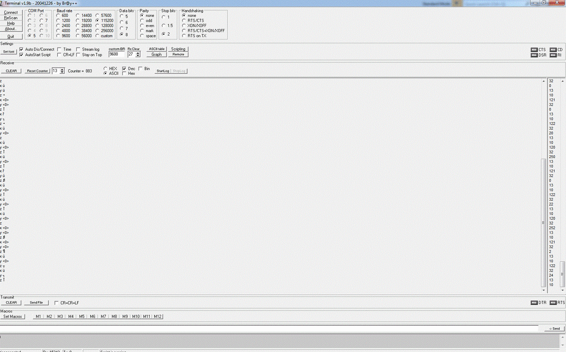The width and height of the screenshot is (566, 352).
Task: Open the ASCII table
Action: click(156, 49)
